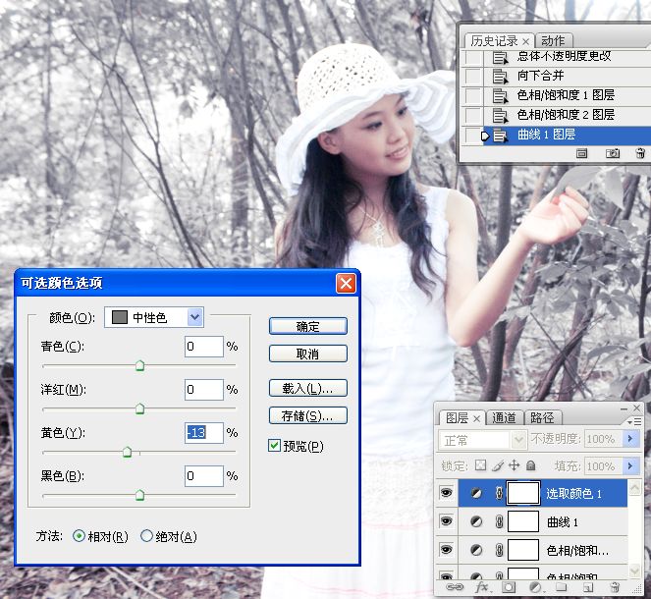Click the 黑色(B) slider handle

pos(139,495)
